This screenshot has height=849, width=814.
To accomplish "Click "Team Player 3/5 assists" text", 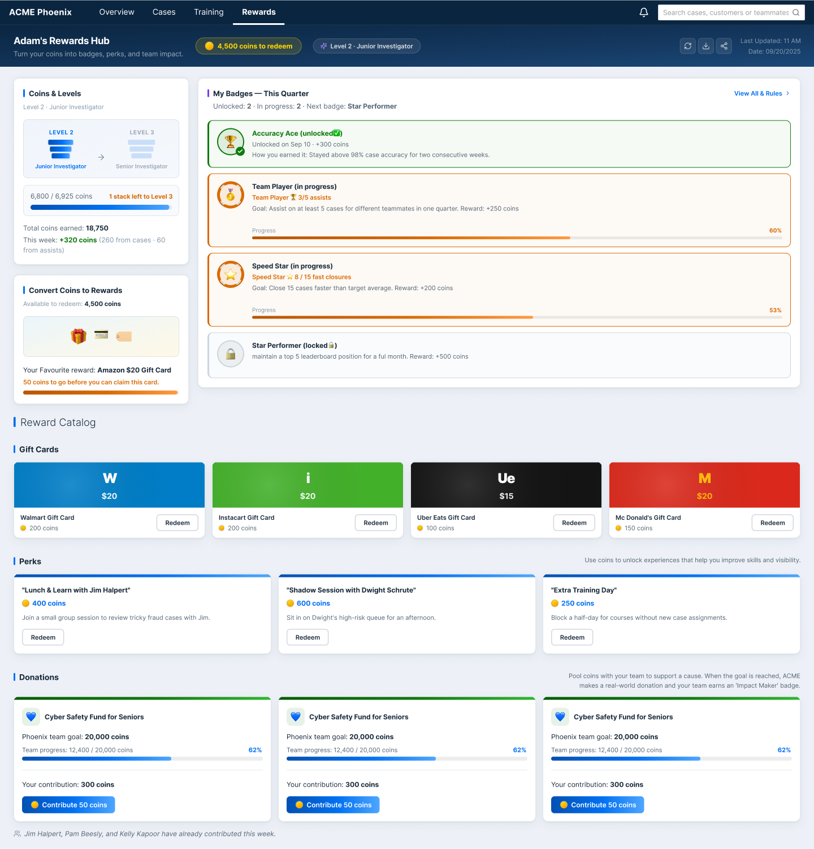I will [x=292, y=197].
